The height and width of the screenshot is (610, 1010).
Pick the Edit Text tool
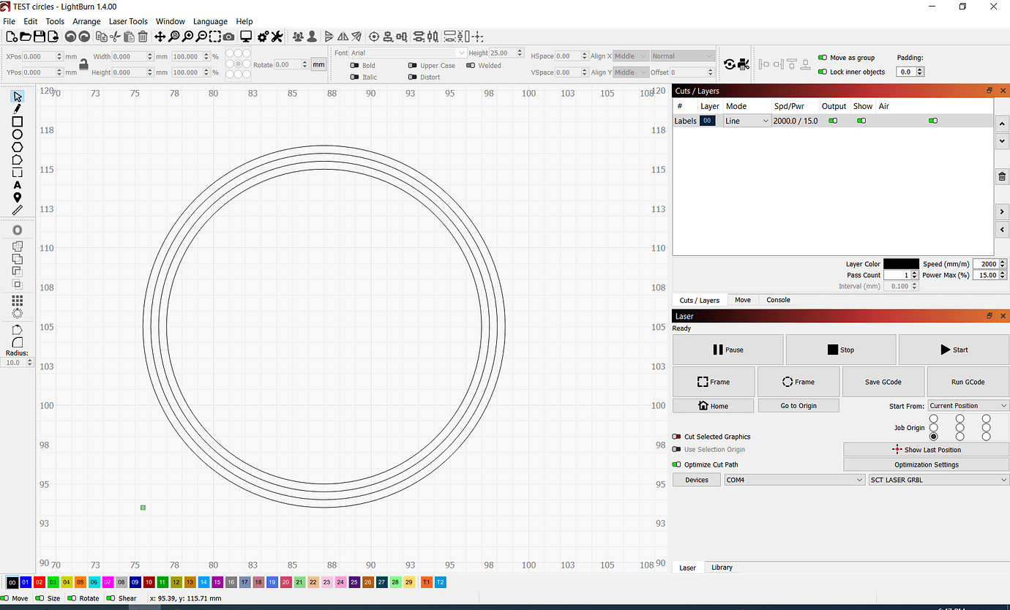tap(18, 185)
